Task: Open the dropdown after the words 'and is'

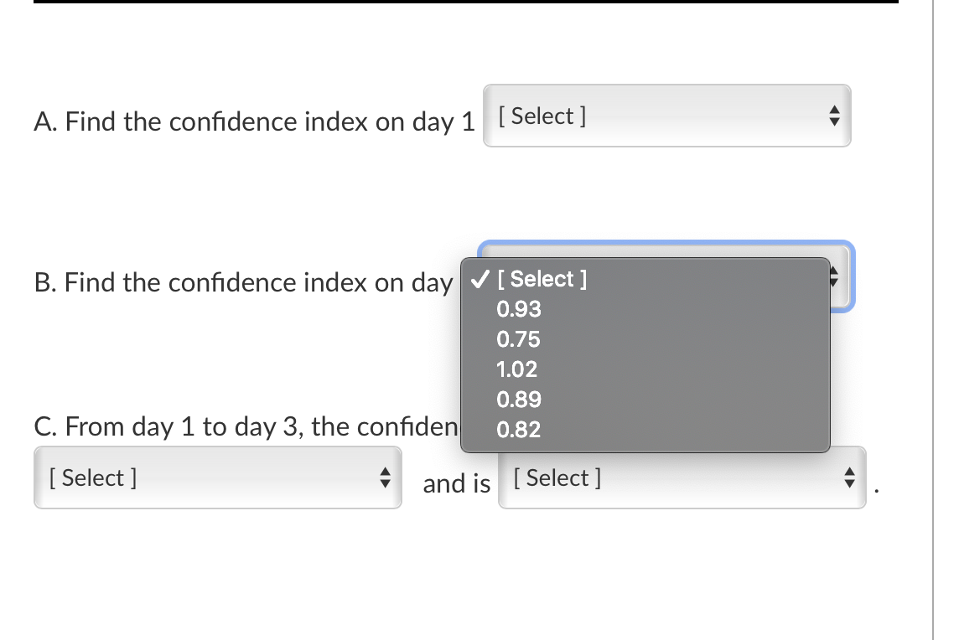Action: coord(681,477)
